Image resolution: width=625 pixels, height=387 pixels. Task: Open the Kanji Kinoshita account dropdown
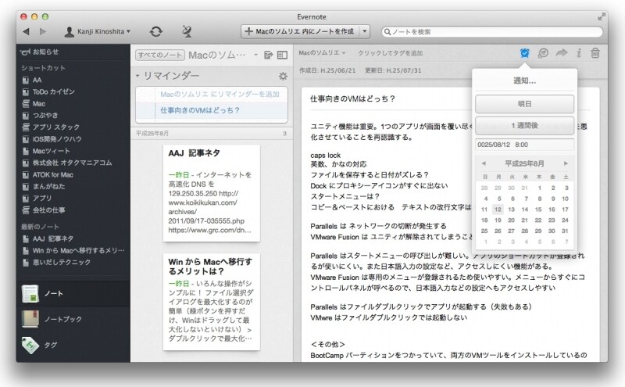pos(98,31)
